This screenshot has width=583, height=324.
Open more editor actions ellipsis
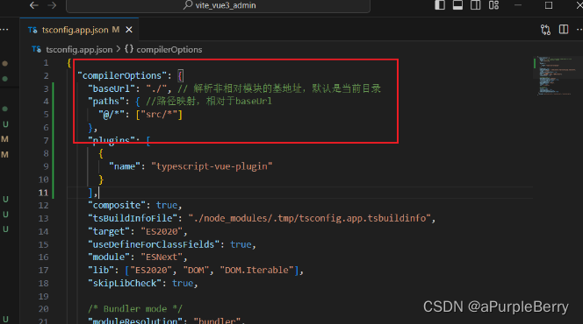pos(579,29)
